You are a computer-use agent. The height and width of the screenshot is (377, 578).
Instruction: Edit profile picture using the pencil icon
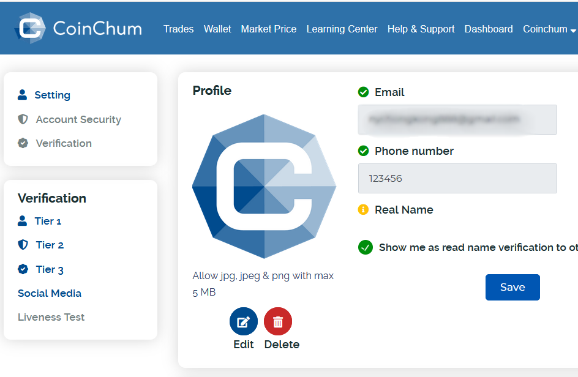point(243,321)
